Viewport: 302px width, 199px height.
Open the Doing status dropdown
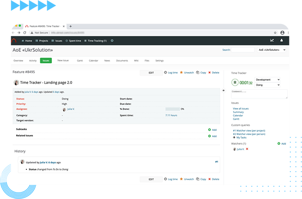(268, 85)
